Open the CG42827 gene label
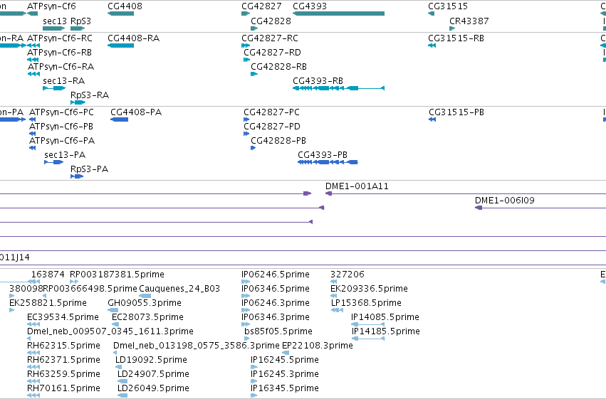This screenshot has height=399, width=606. pos(261,6)
